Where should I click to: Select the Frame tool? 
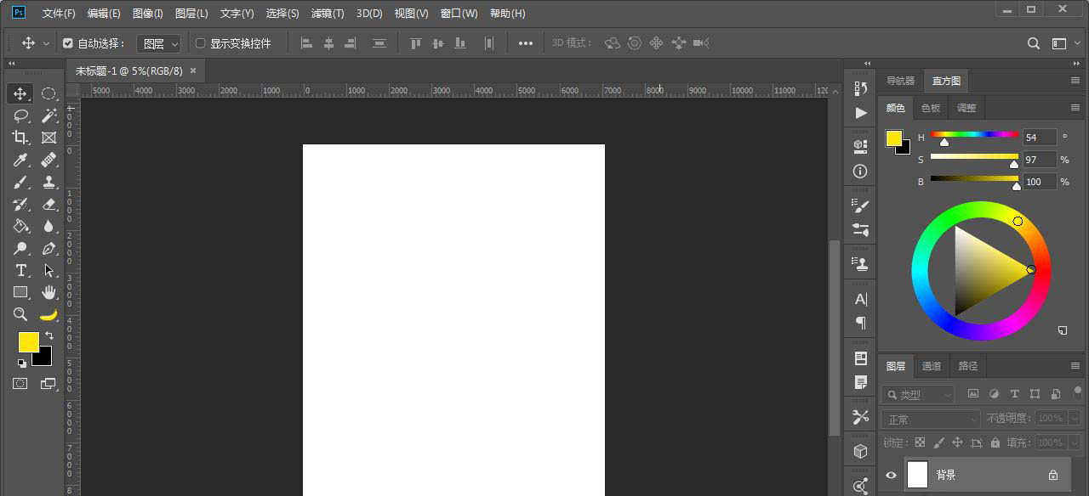(49, 138)
